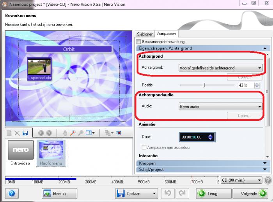Screen dimensions: 273x202
Task: Click the Duur time up/down arrows
Action: [211, 137]
